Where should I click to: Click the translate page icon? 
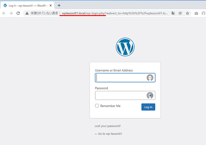[173, 13]
